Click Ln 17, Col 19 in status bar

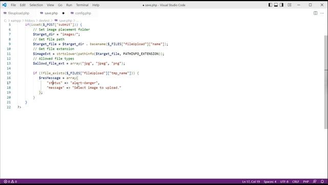click(251, 181)
